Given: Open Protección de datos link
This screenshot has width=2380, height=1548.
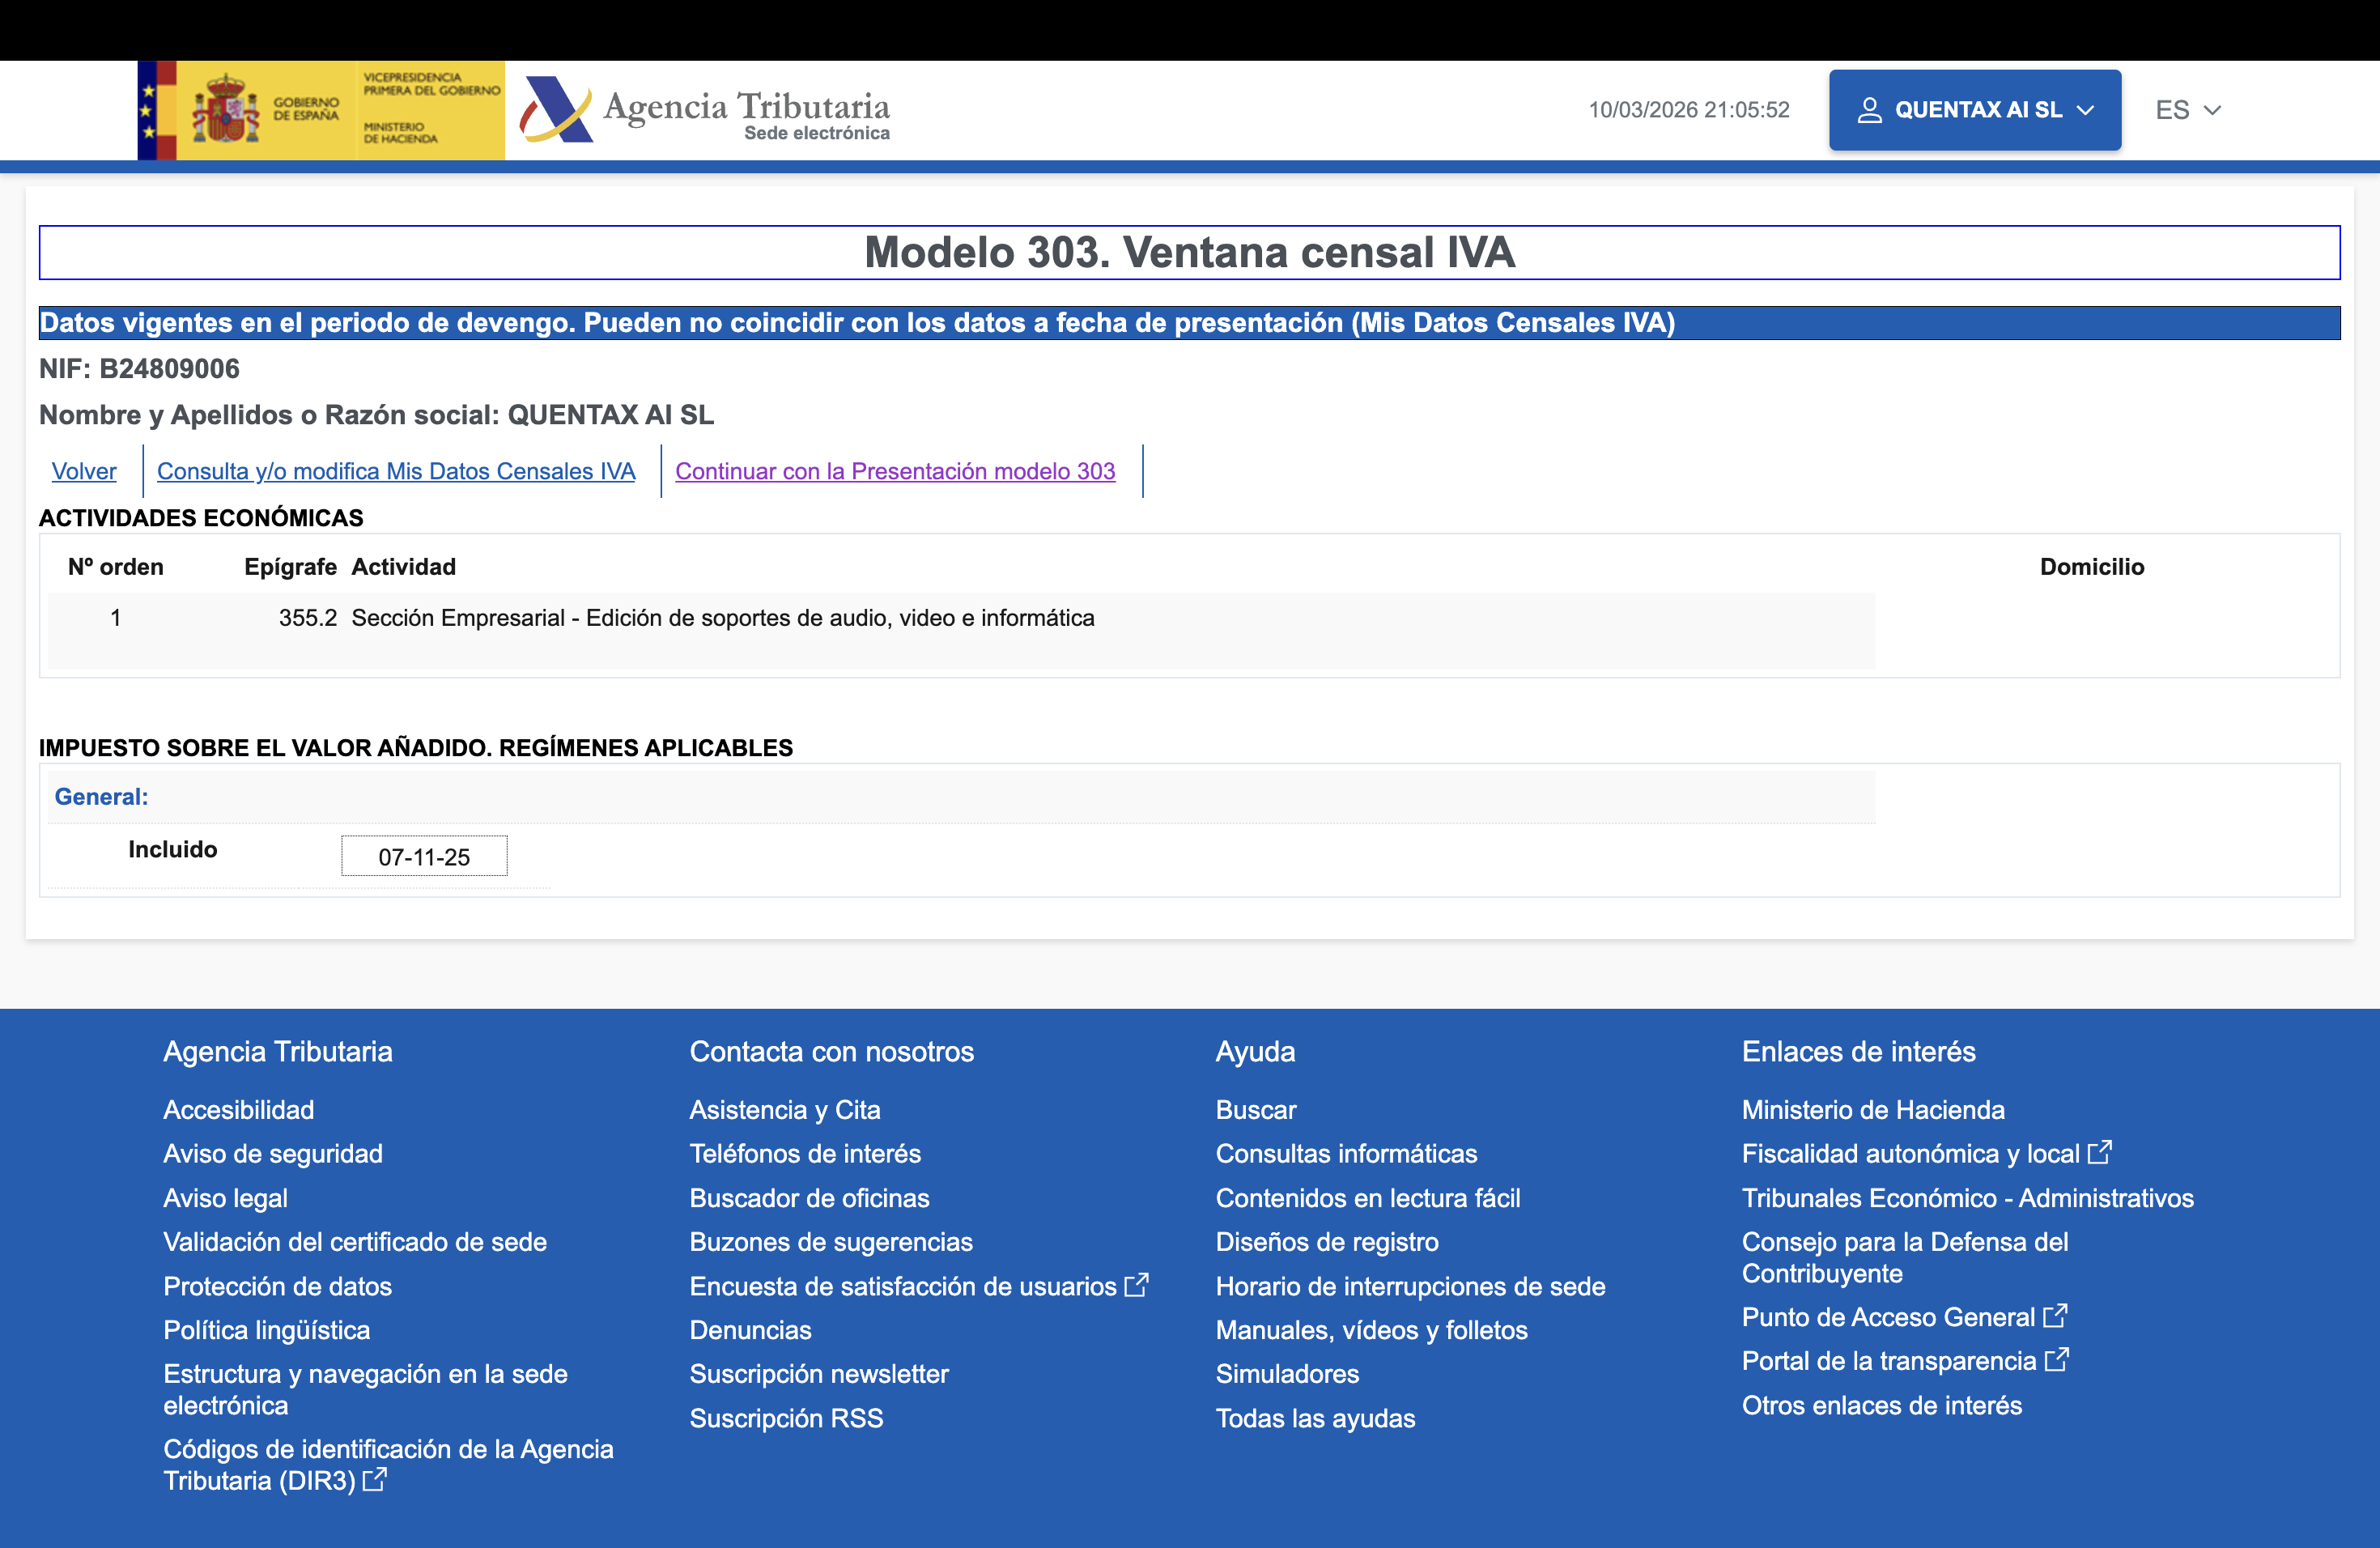Looking at the screenshot, I should [x=278, y=1286].
